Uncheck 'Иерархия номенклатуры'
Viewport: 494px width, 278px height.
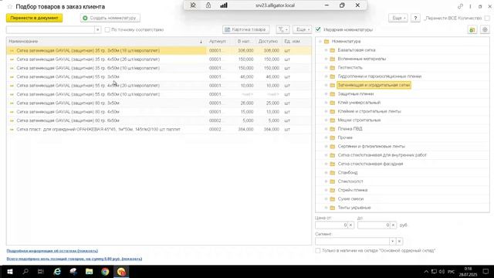pos(318,29)
